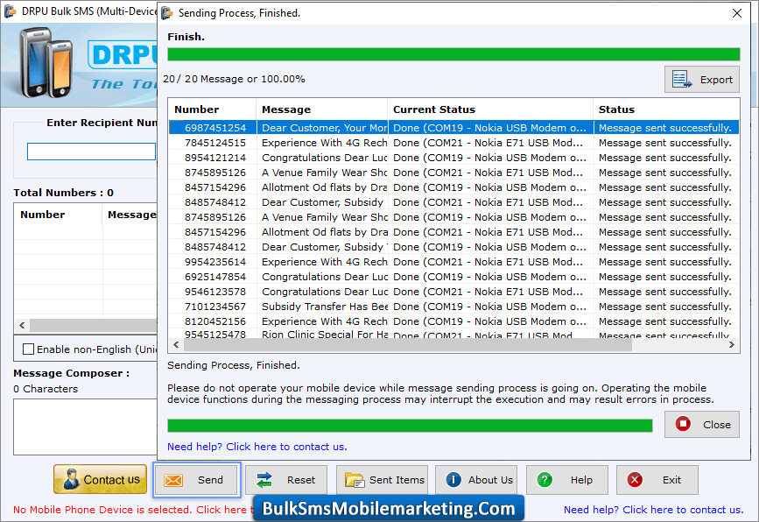Click the envelope icon on Send

tap(173, 480)
